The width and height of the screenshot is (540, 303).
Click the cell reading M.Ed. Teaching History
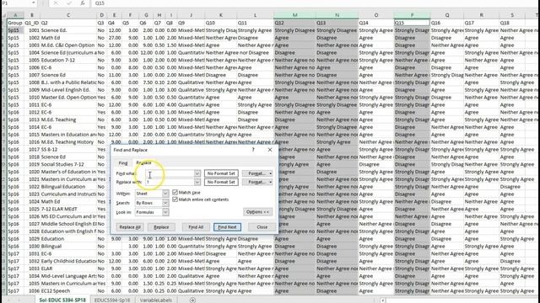pos(68,142)
